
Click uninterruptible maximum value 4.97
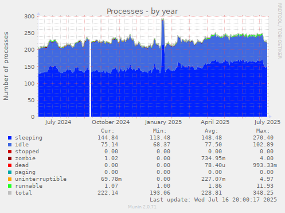267,179
